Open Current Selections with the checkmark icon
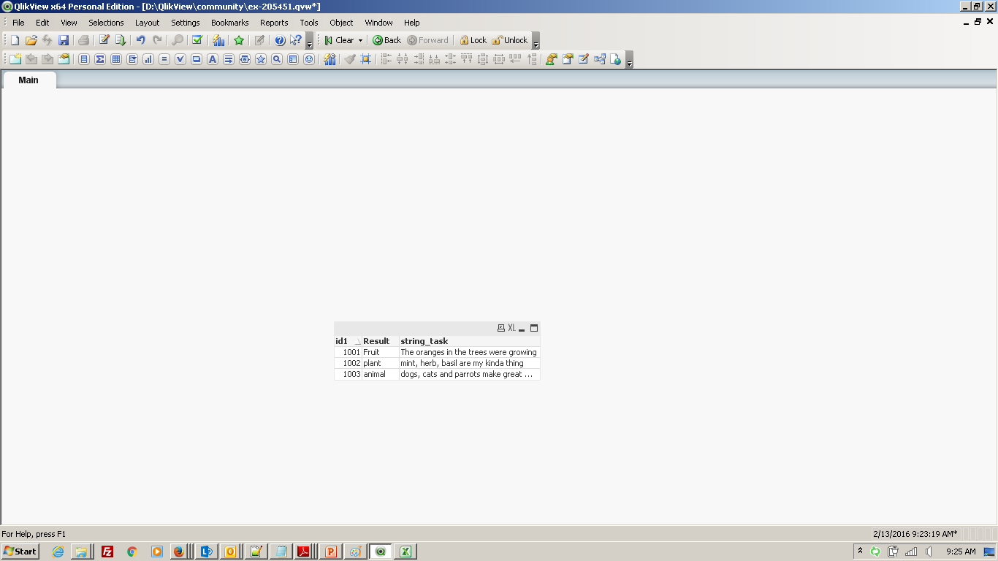The image size is (998, 561). coord(197,40)
